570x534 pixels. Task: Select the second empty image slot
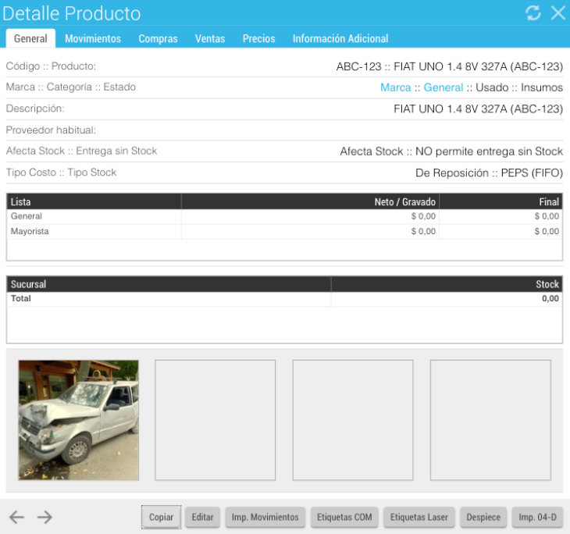click(216, 420)
